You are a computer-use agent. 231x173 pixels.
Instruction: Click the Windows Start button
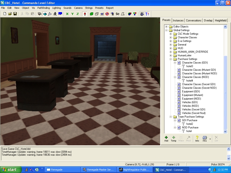[11, 170]
